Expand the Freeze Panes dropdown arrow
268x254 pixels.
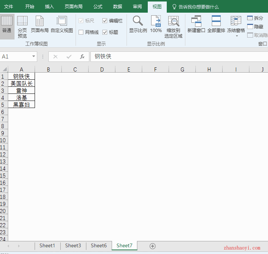(237, 36)
